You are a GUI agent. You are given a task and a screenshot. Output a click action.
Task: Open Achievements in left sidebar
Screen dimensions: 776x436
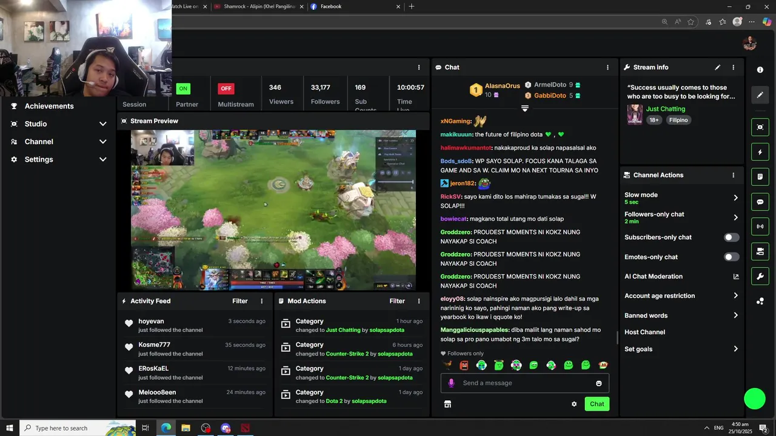(49, 106)
